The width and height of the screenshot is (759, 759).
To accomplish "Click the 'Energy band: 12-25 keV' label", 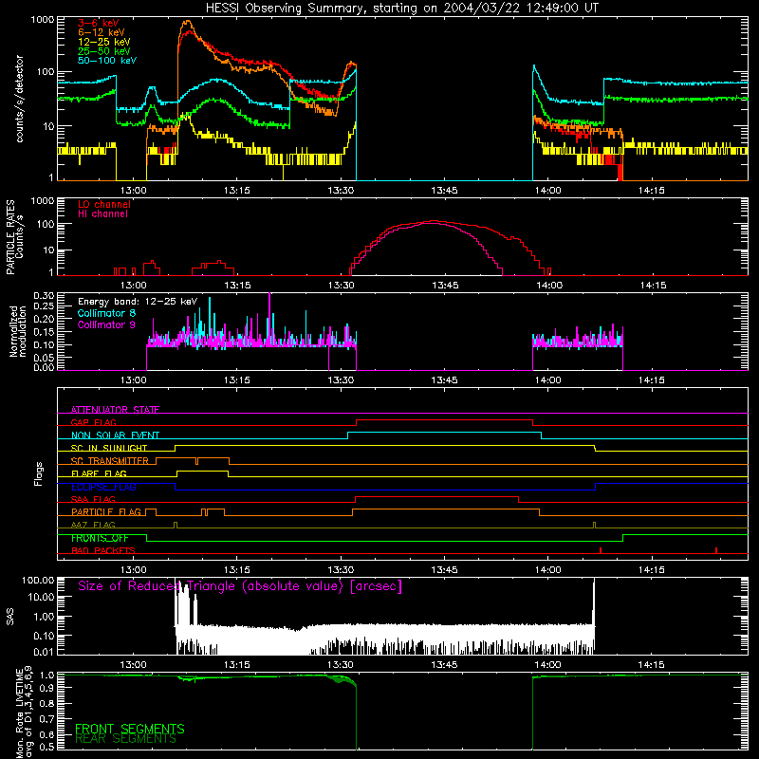I will click(x=138, y=302).
